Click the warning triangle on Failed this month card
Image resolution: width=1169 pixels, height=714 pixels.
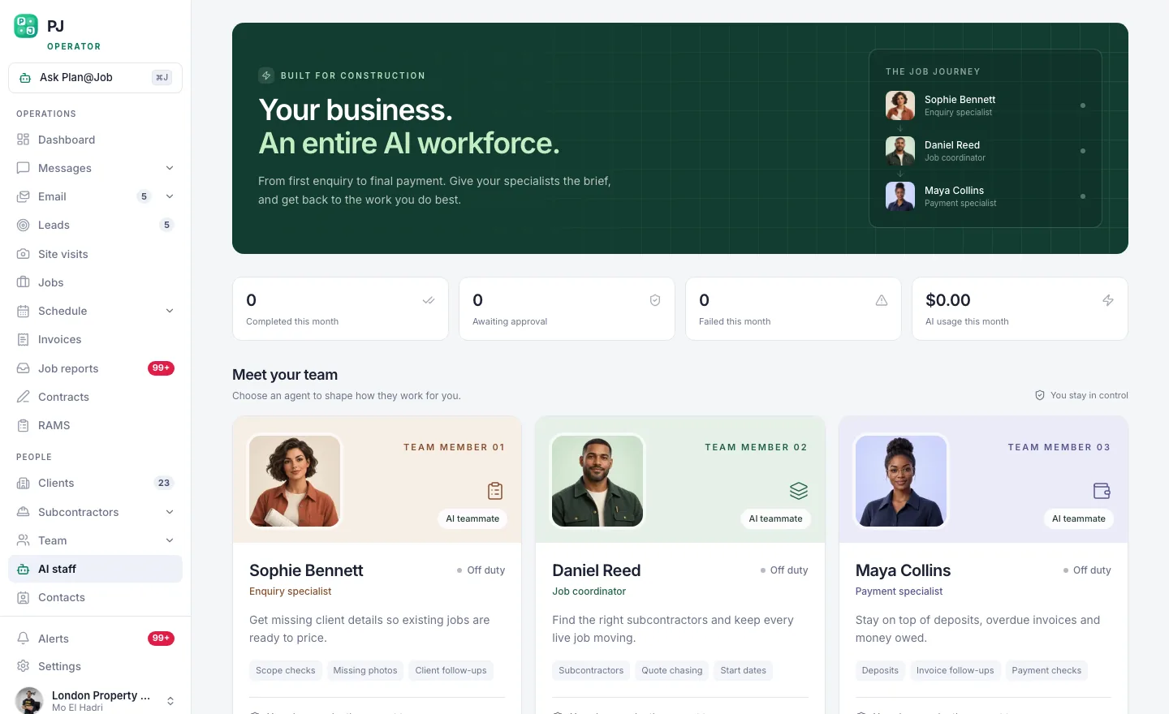click(x=882, y=300)
